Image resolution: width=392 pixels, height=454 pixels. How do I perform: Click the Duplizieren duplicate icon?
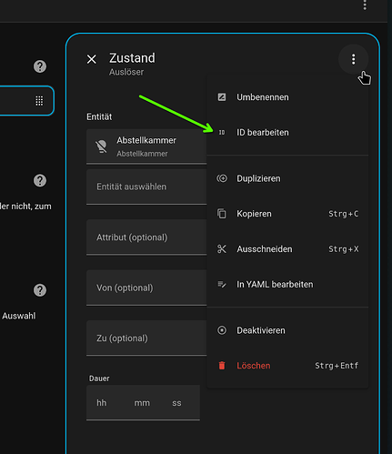coord(222,178)
